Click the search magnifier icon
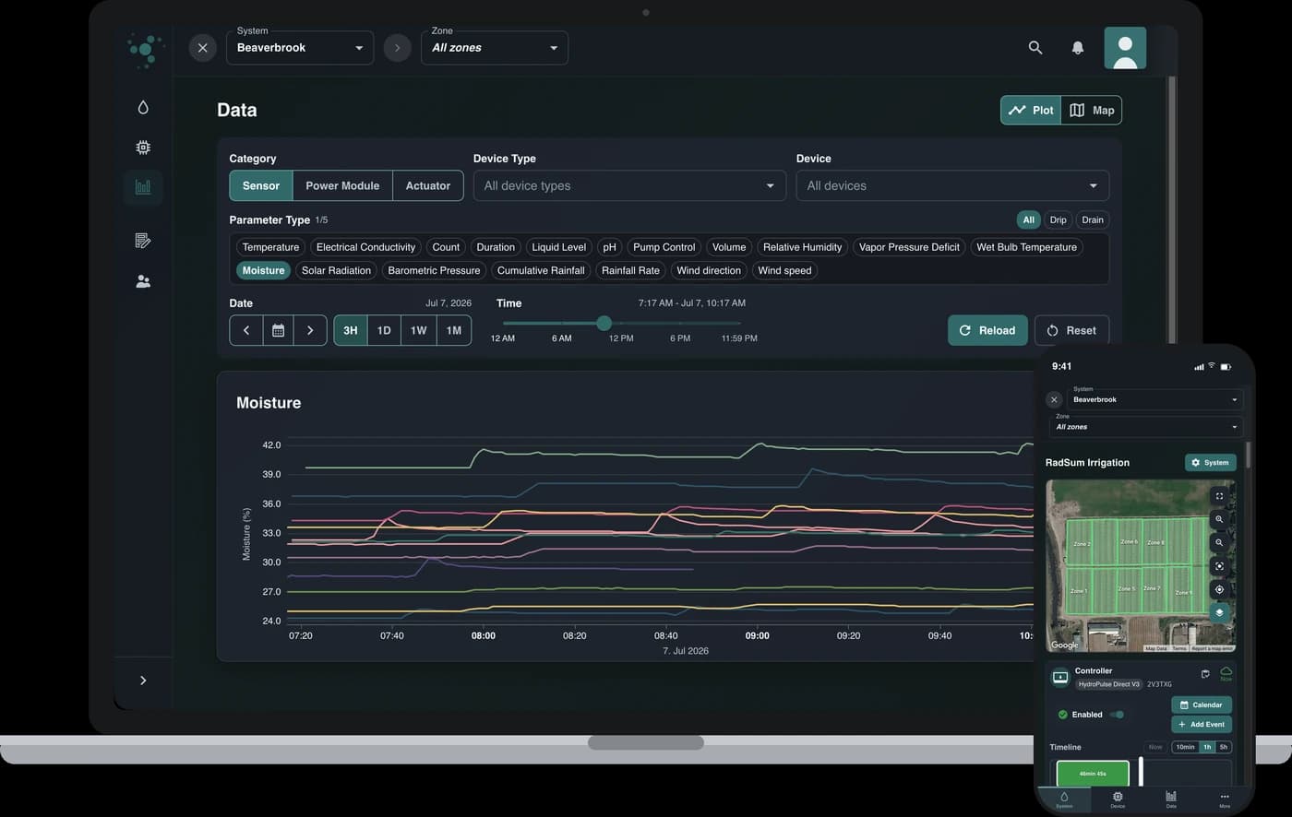The image size is (1292, 817). [x=1035, y=48]
